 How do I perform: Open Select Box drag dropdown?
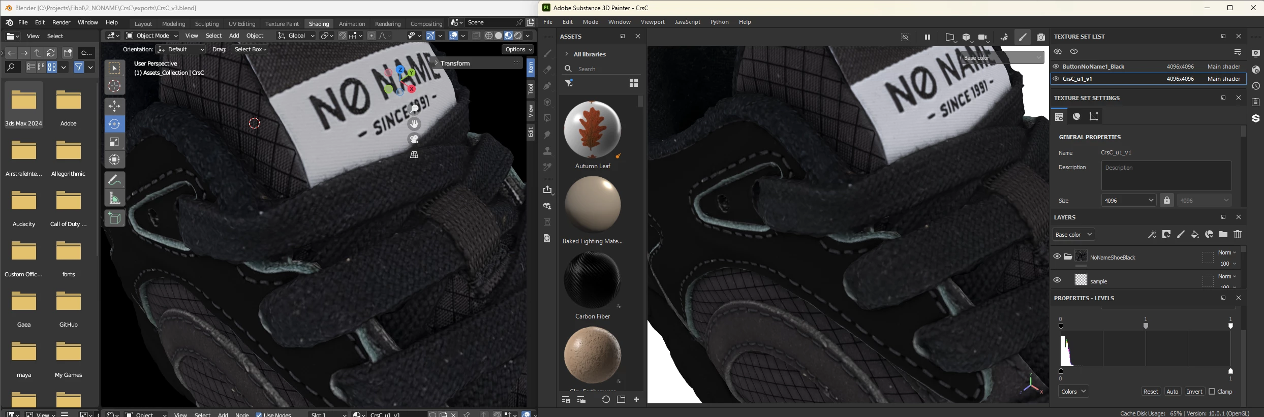click(x=250, y=49)
